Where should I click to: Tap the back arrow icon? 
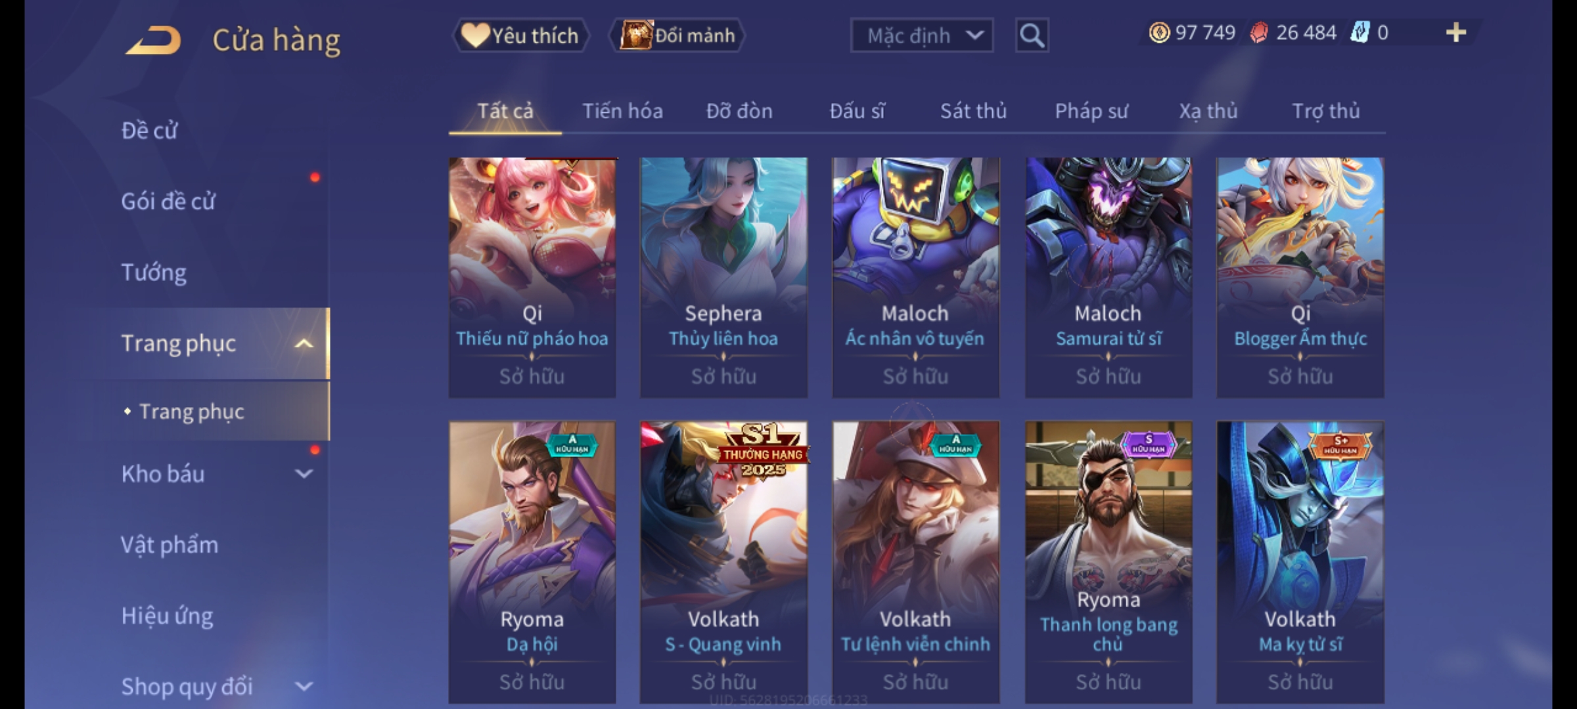pos(154,39)
